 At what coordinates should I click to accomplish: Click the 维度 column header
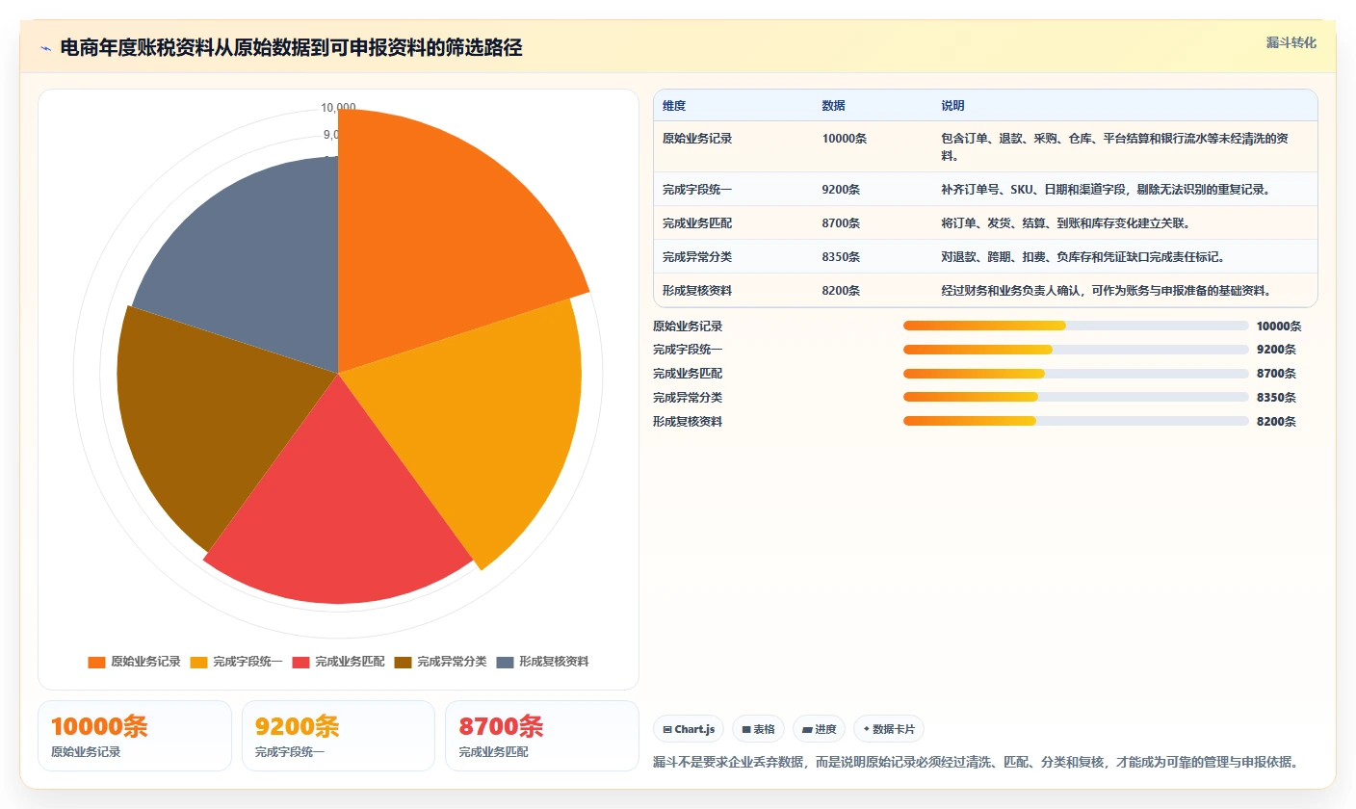point(674,106)
